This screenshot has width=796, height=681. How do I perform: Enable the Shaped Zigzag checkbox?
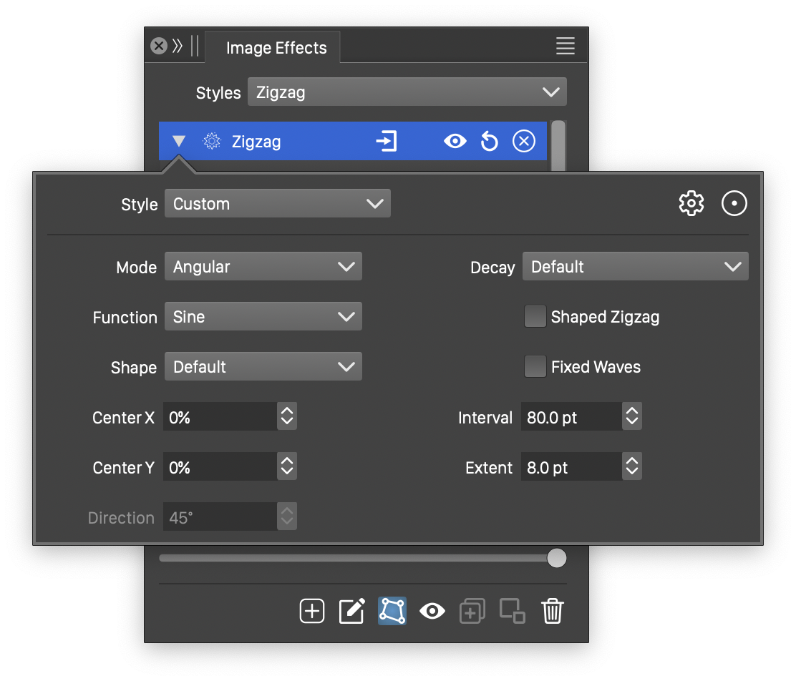[535, 317]
